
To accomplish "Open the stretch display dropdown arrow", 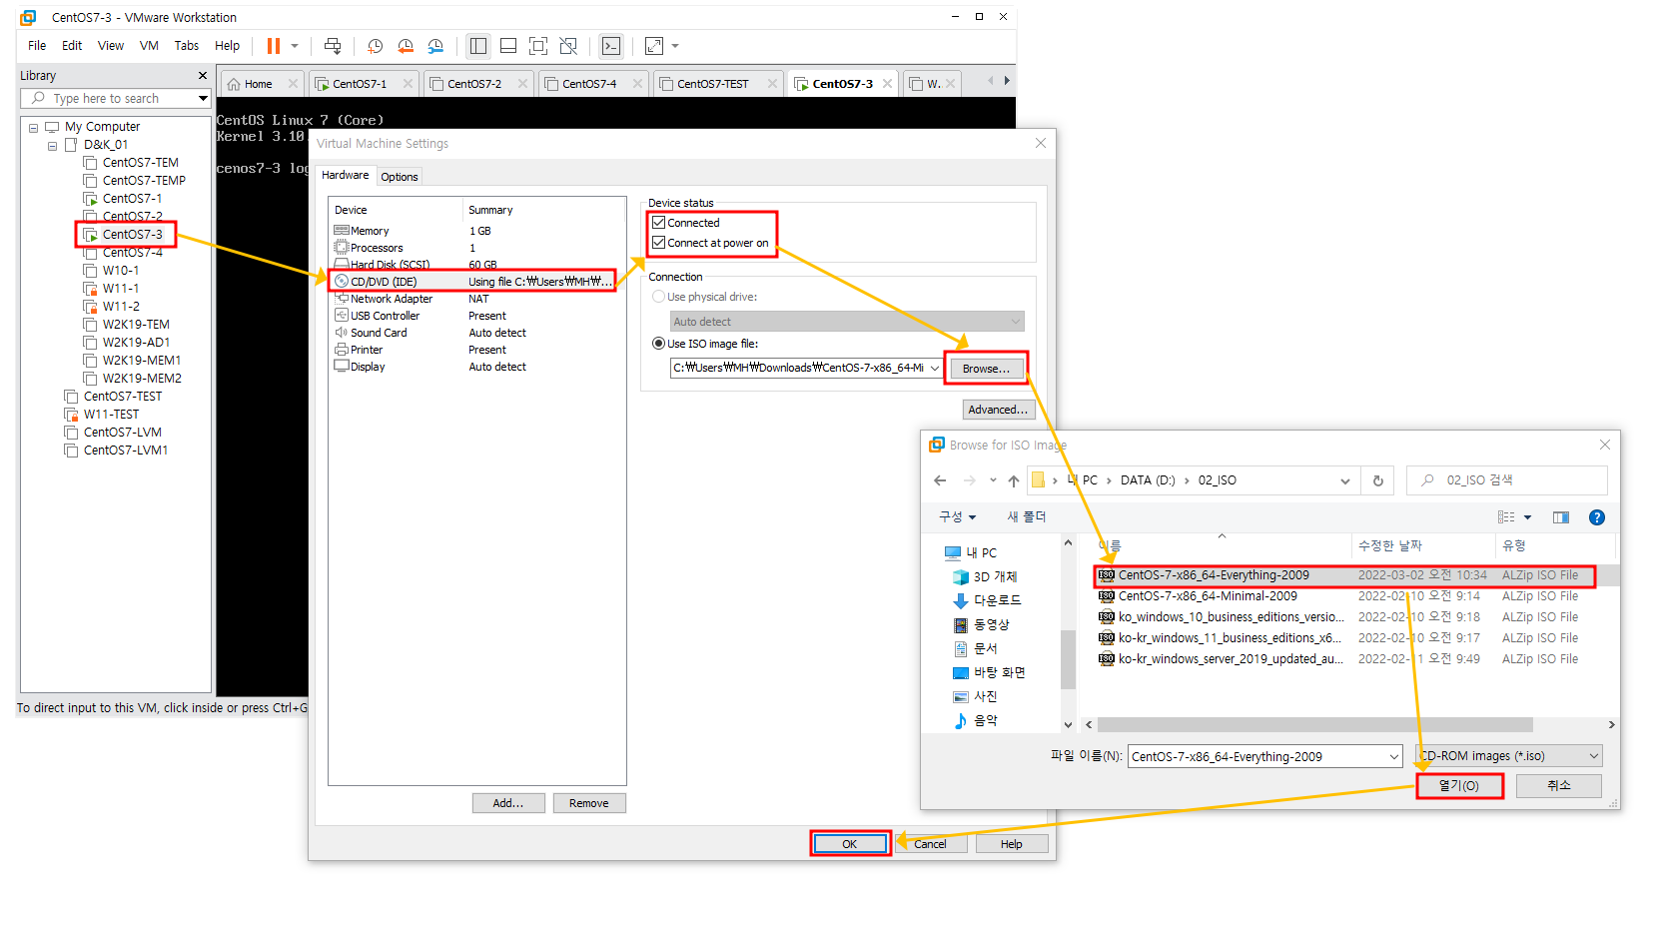I will pos(675,46).
